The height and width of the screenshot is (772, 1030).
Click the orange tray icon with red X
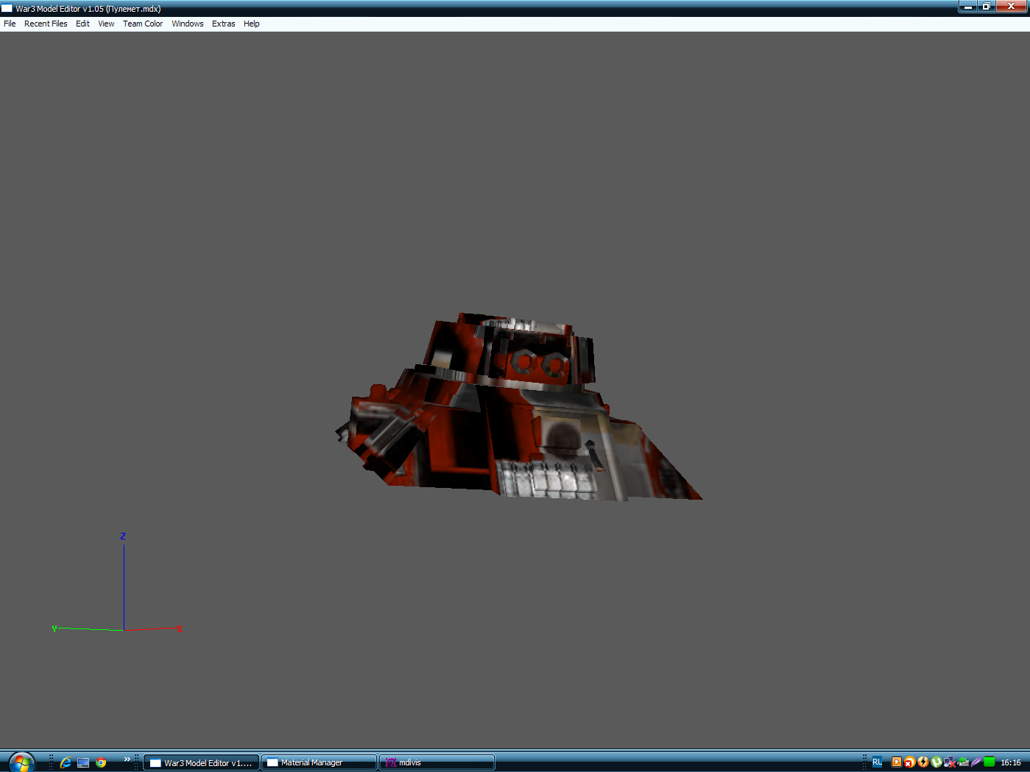click(910, 762)
